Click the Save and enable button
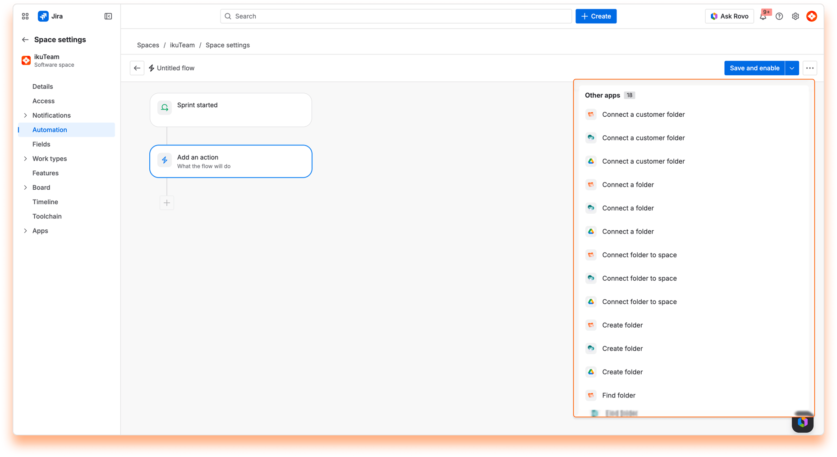The image size is (837, 457). (x=754, y=68)
